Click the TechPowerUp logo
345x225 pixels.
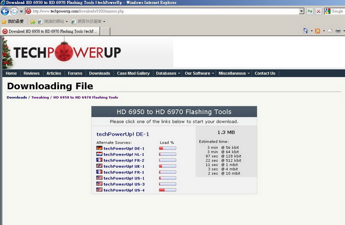tap(67, 52)
